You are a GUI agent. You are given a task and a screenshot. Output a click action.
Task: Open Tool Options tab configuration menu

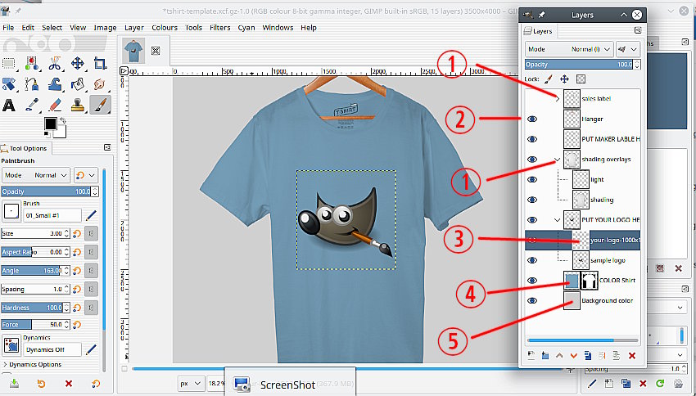coord(107,147)
